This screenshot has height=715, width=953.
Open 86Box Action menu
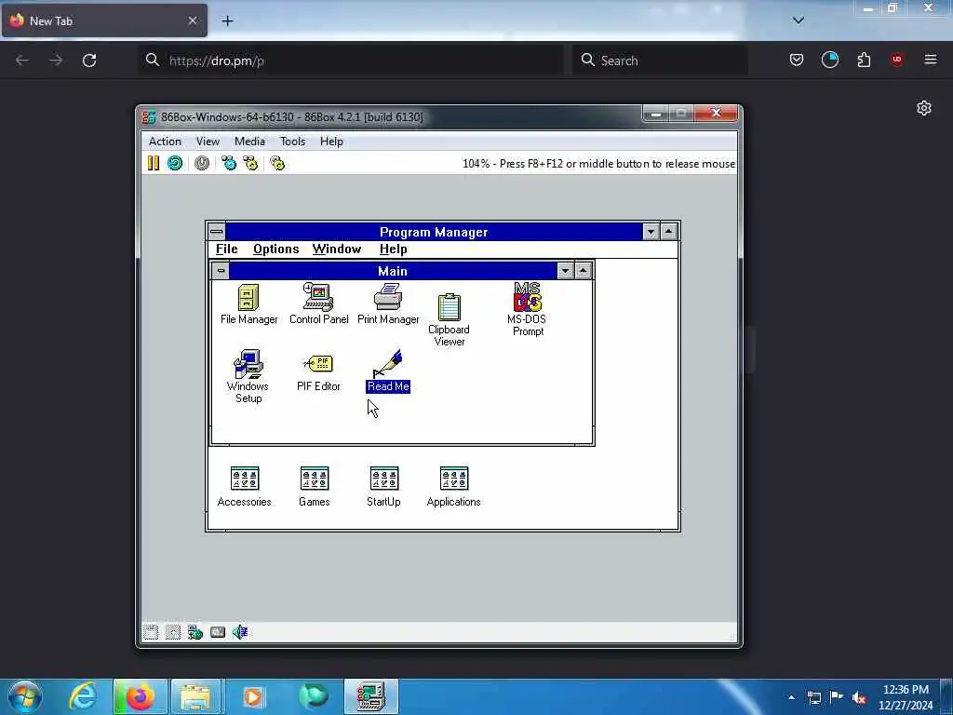coord(165,142)
